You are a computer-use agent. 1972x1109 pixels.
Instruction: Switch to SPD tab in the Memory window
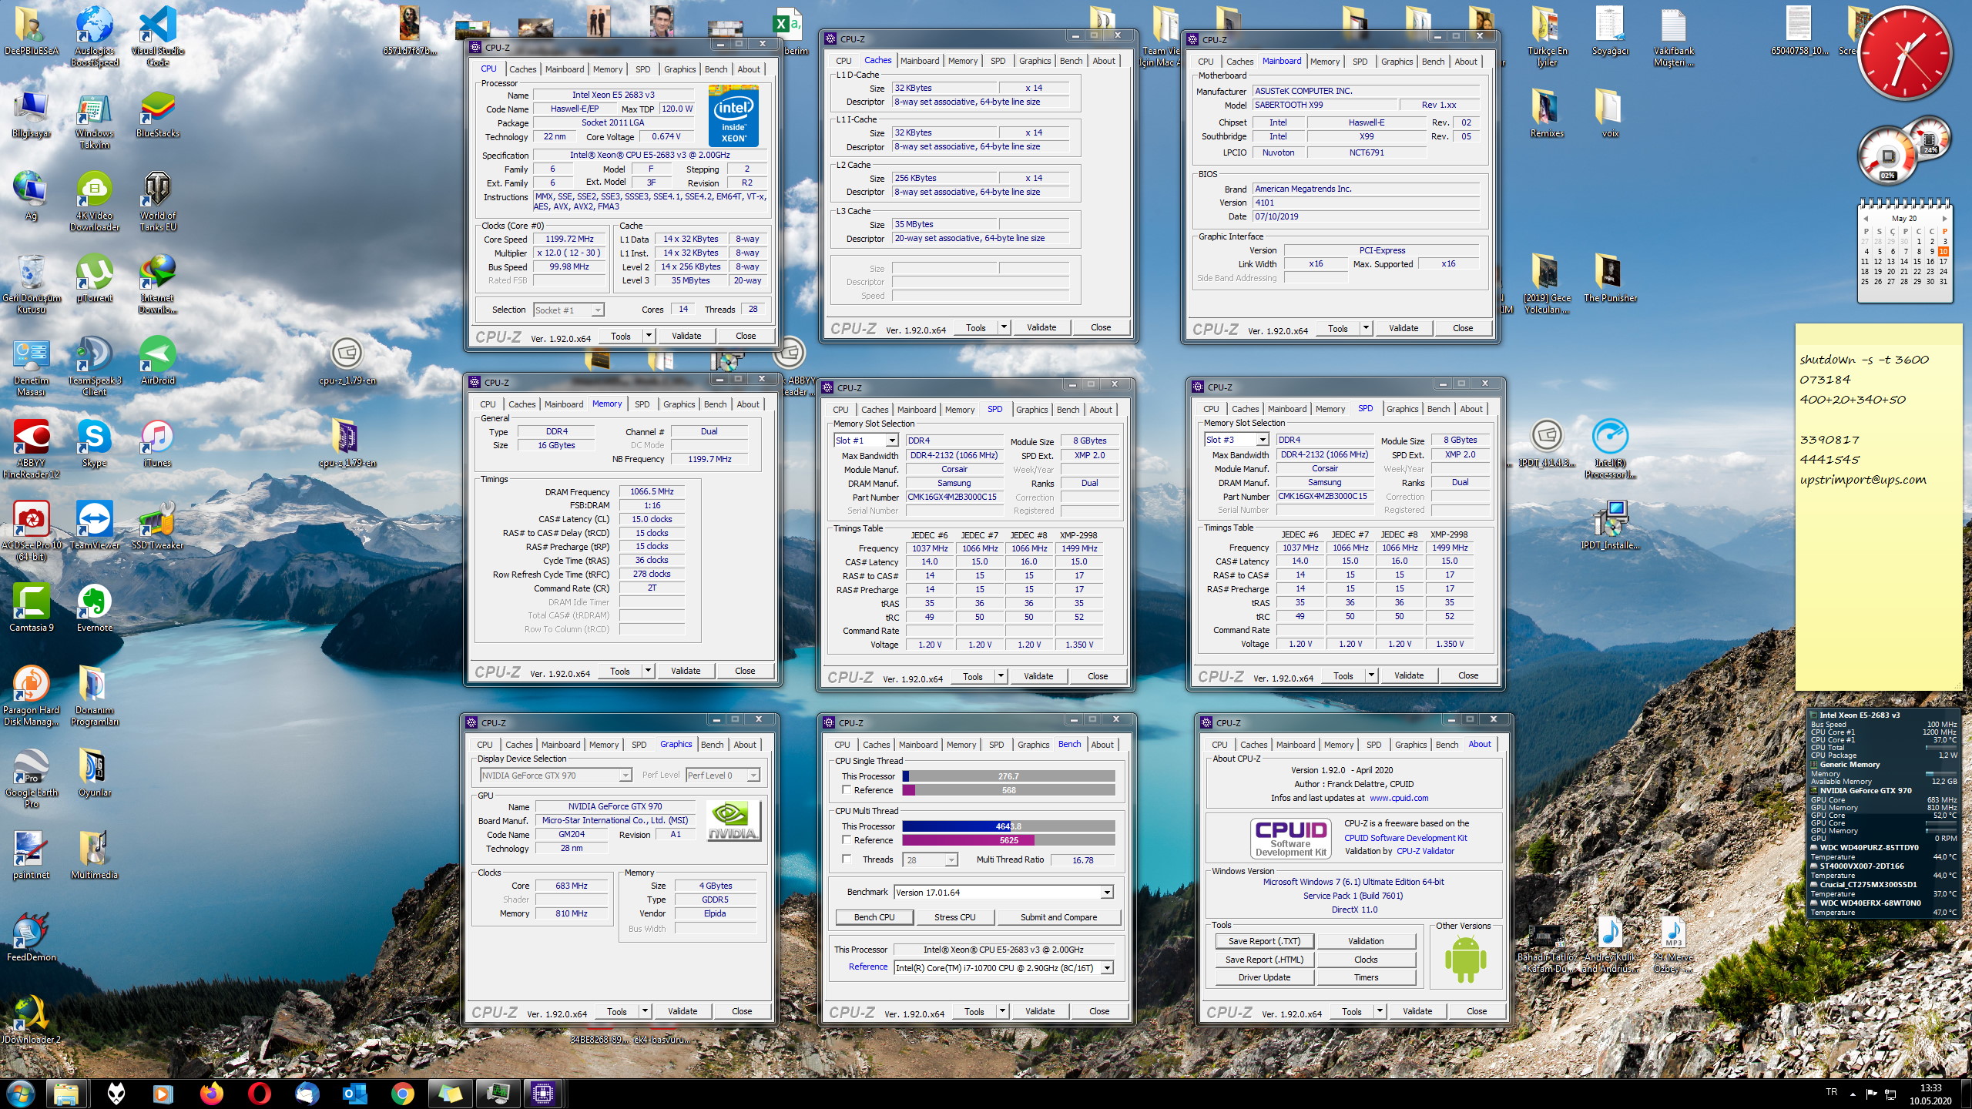click(x=642, y=404)
